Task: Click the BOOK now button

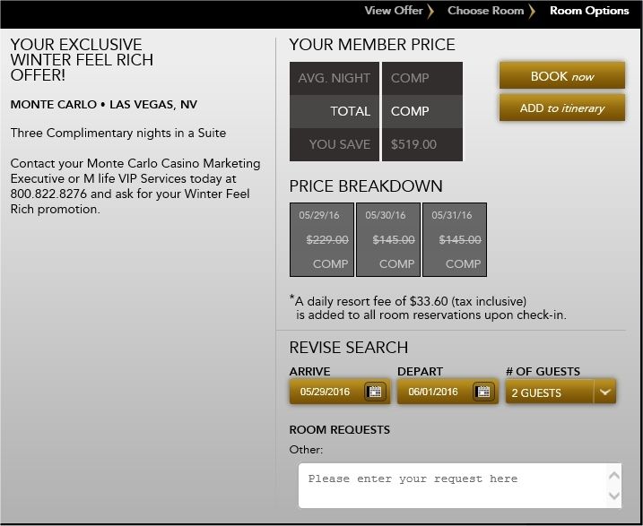Action: coord(561,76)
